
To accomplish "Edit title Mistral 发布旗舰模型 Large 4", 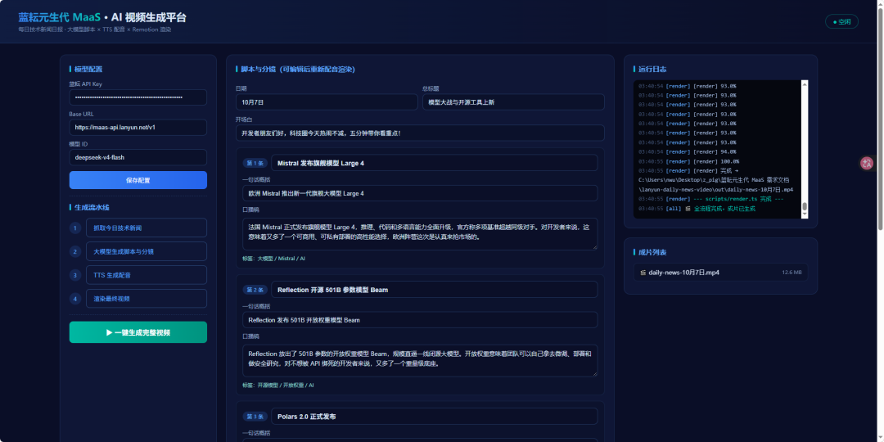I will 434,163.
